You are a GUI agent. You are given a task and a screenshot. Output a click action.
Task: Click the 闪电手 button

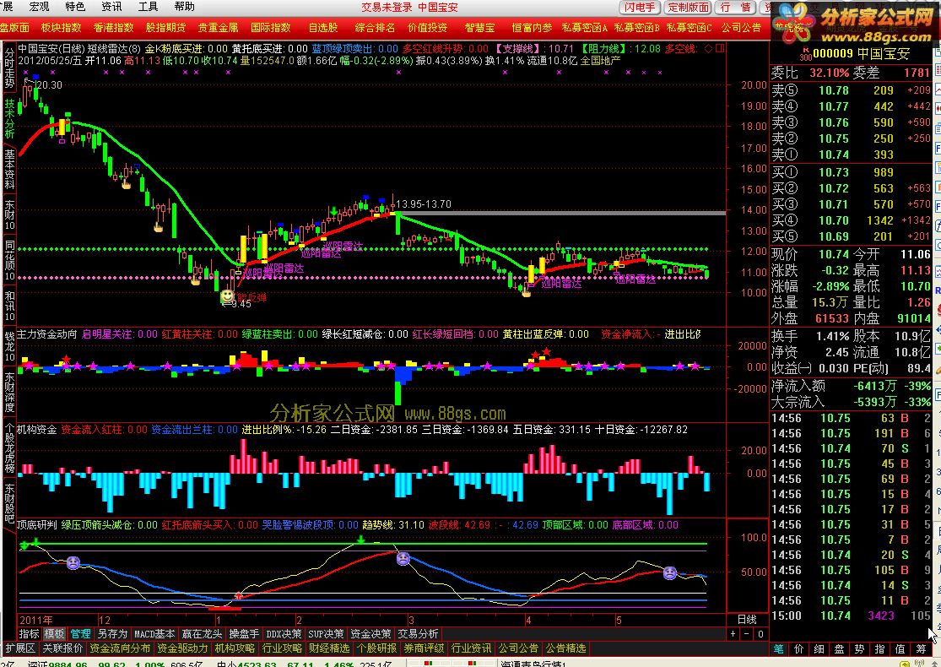(640, 8)
